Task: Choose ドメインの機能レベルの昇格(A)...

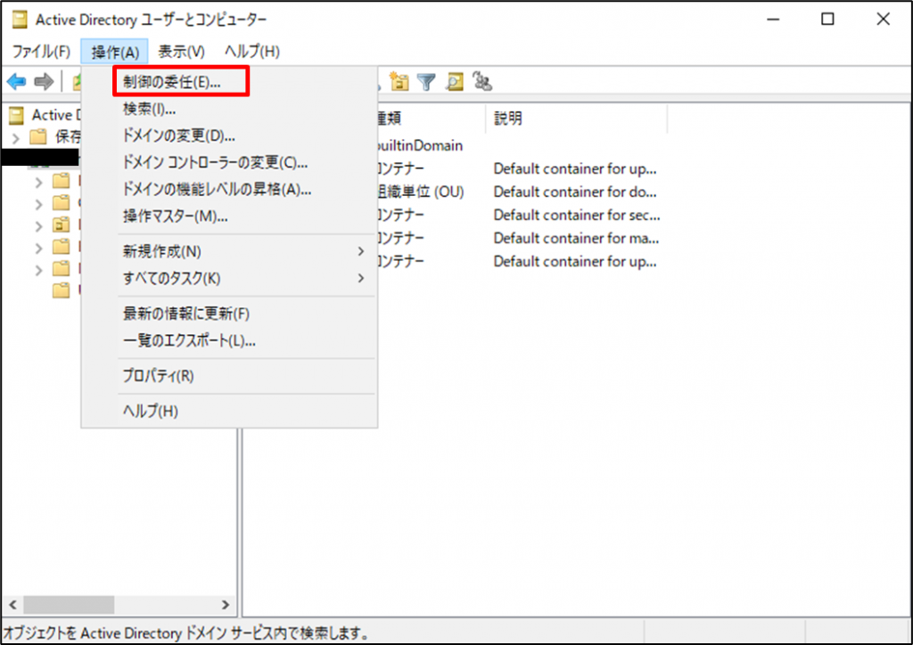Action: point(229,189)
